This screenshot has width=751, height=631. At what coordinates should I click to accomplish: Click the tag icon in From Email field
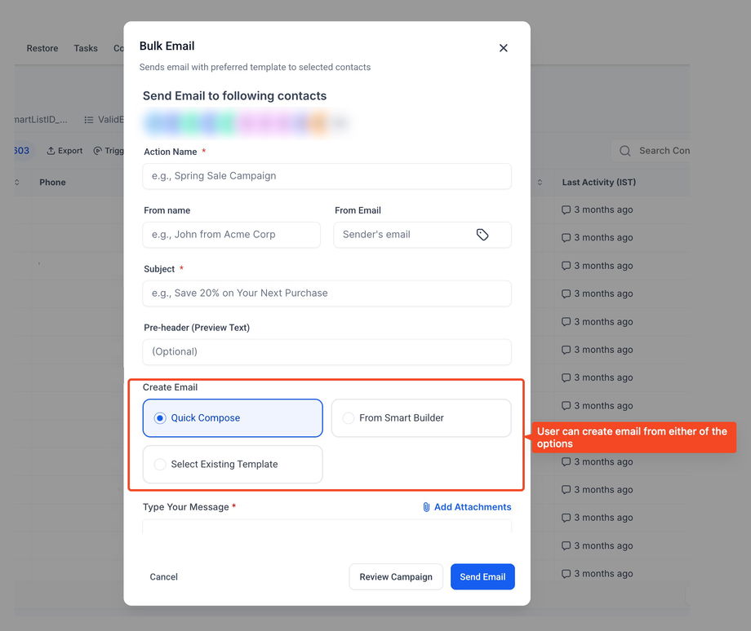tap(482, 235)
